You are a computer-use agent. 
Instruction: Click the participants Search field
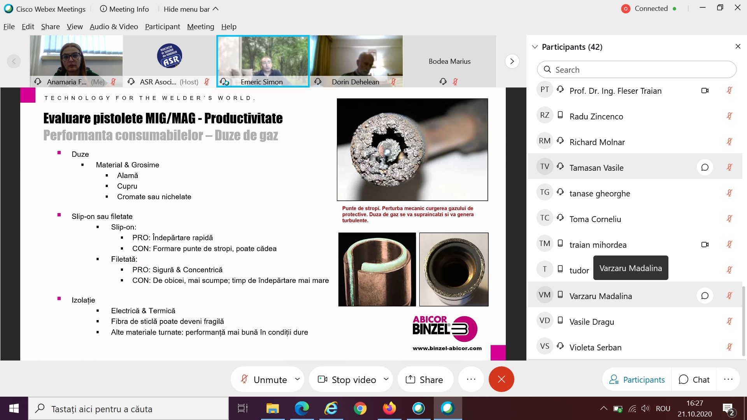(x=637, y=70)
